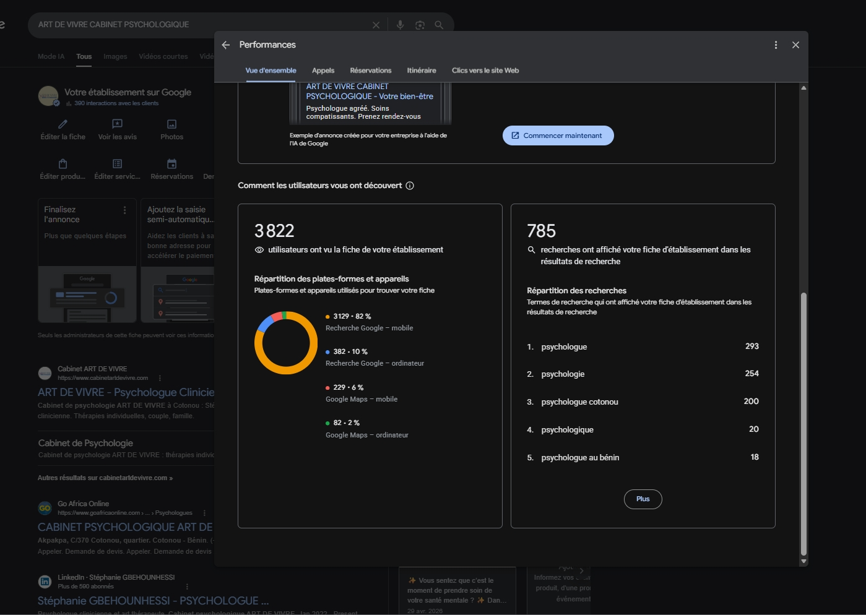Open options for LinkedIn result

point(187,587)
